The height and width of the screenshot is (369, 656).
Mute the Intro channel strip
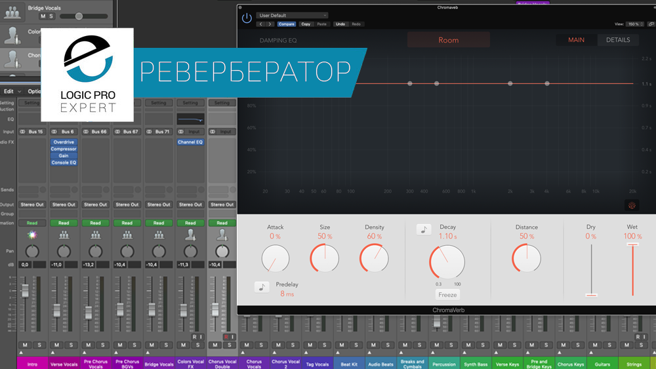[x=25, y=345]
